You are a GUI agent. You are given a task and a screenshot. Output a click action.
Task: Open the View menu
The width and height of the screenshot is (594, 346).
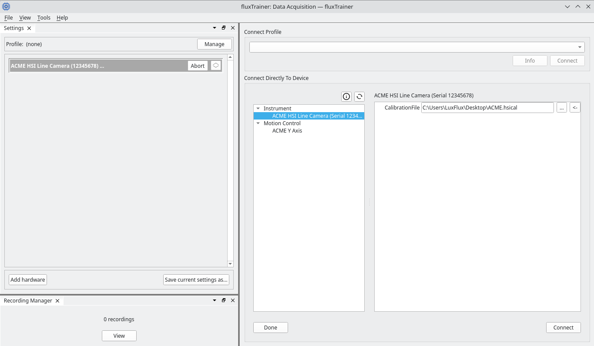[25, 18]
